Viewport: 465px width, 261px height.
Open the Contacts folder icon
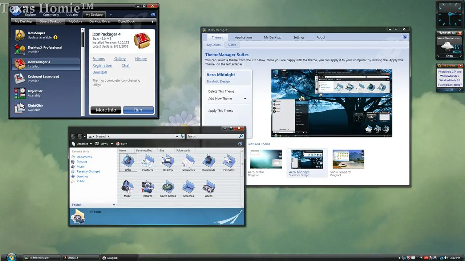click(x=147, y=160)
